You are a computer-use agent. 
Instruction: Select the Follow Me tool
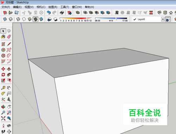tap(9, 75)
